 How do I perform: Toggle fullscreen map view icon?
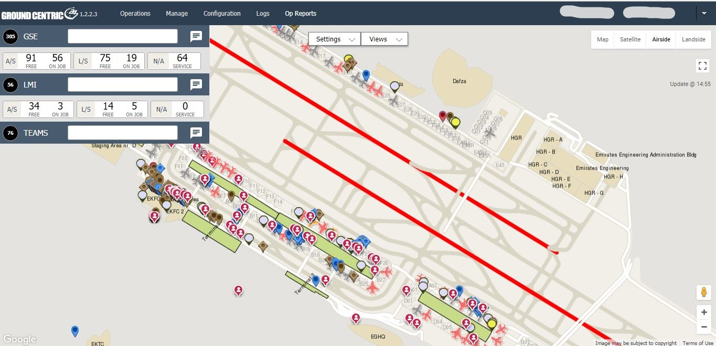pos(702,66)
